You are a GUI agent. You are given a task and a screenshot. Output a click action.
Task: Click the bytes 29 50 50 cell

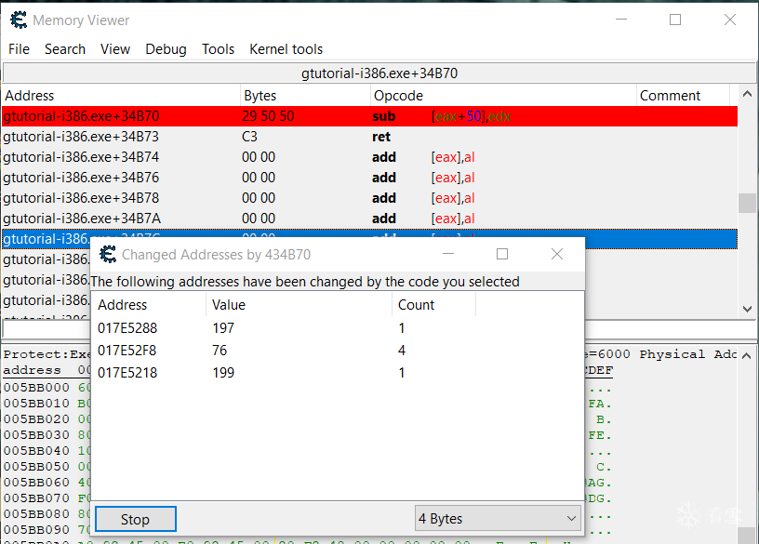point(268,116)
